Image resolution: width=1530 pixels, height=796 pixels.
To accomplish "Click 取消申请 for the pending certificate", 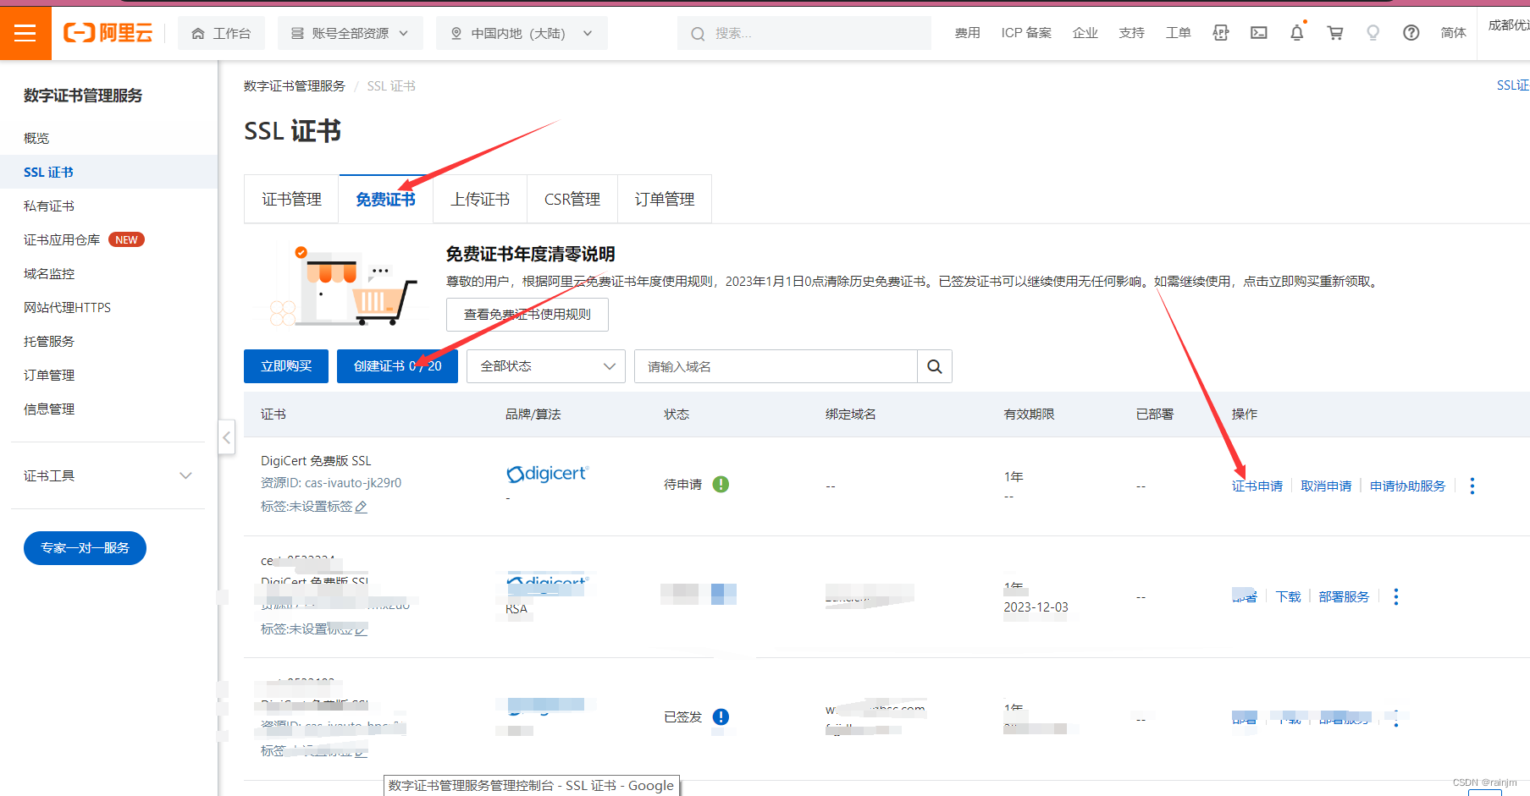I will point(1326,486).
